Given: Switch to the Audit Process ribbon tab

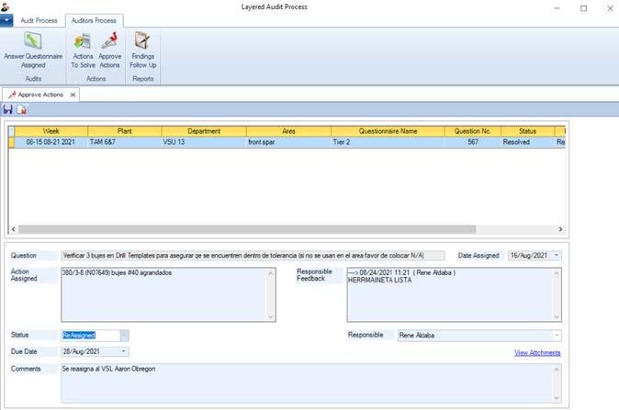Looking at the screenshot, I should pos(39,20).
